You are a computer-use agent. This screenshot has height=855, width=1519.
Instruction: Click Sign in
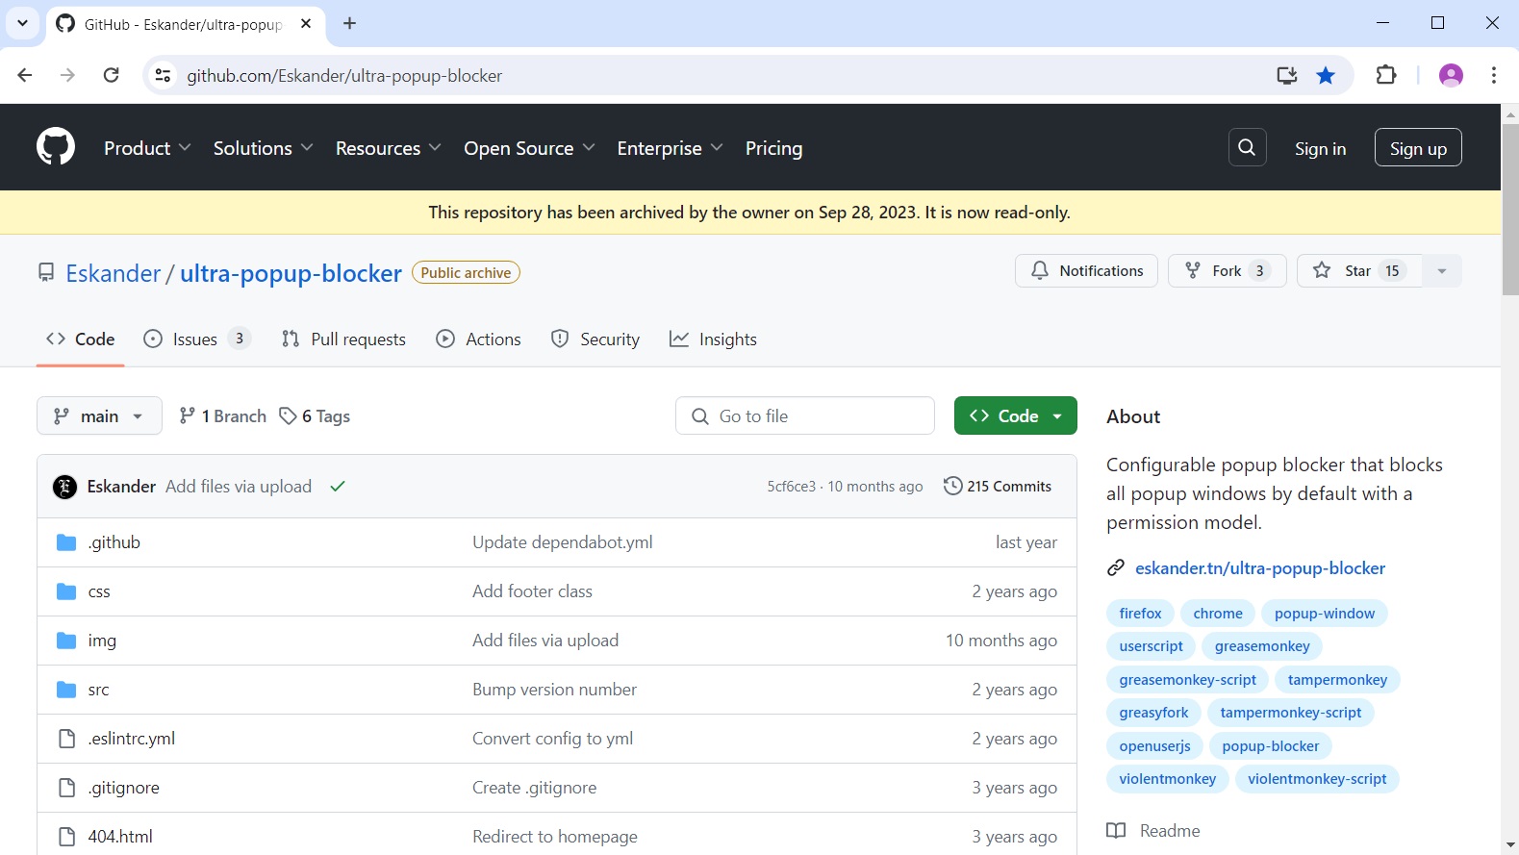click(1320, 148)
